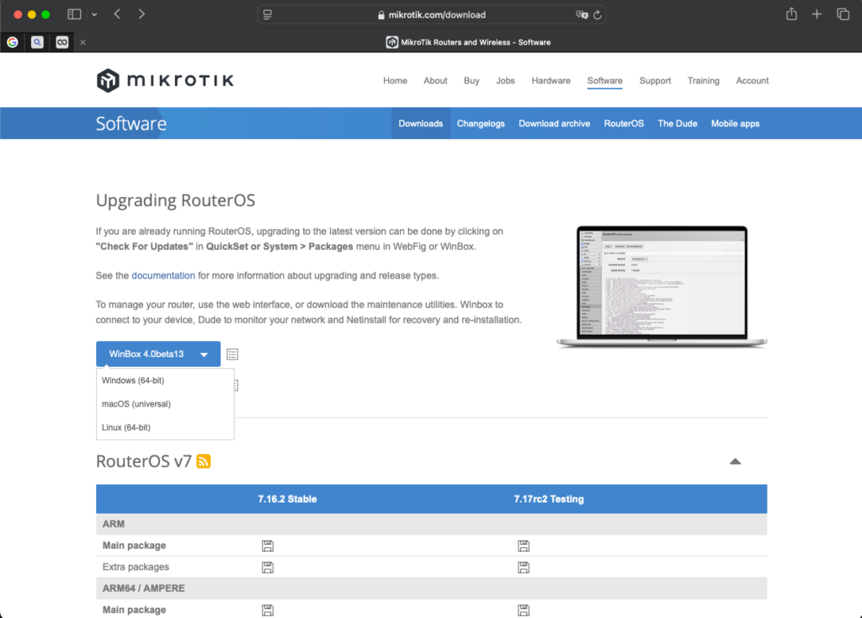Viewport: 862px width, 618px height.
Task: Go forward to next page
Action: click(x=141, y=14)
